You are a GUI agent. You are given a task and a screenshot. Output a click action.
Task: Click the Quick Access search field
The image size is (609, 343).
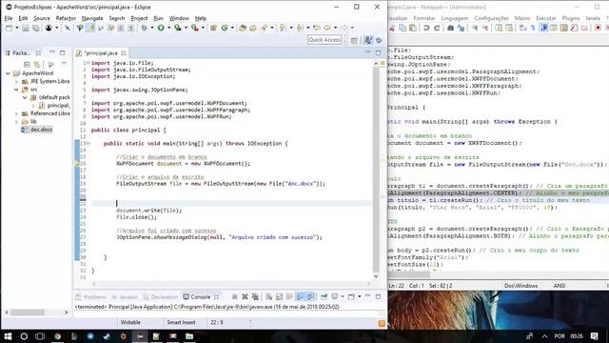pyautogui.click(x=324, y=40)
